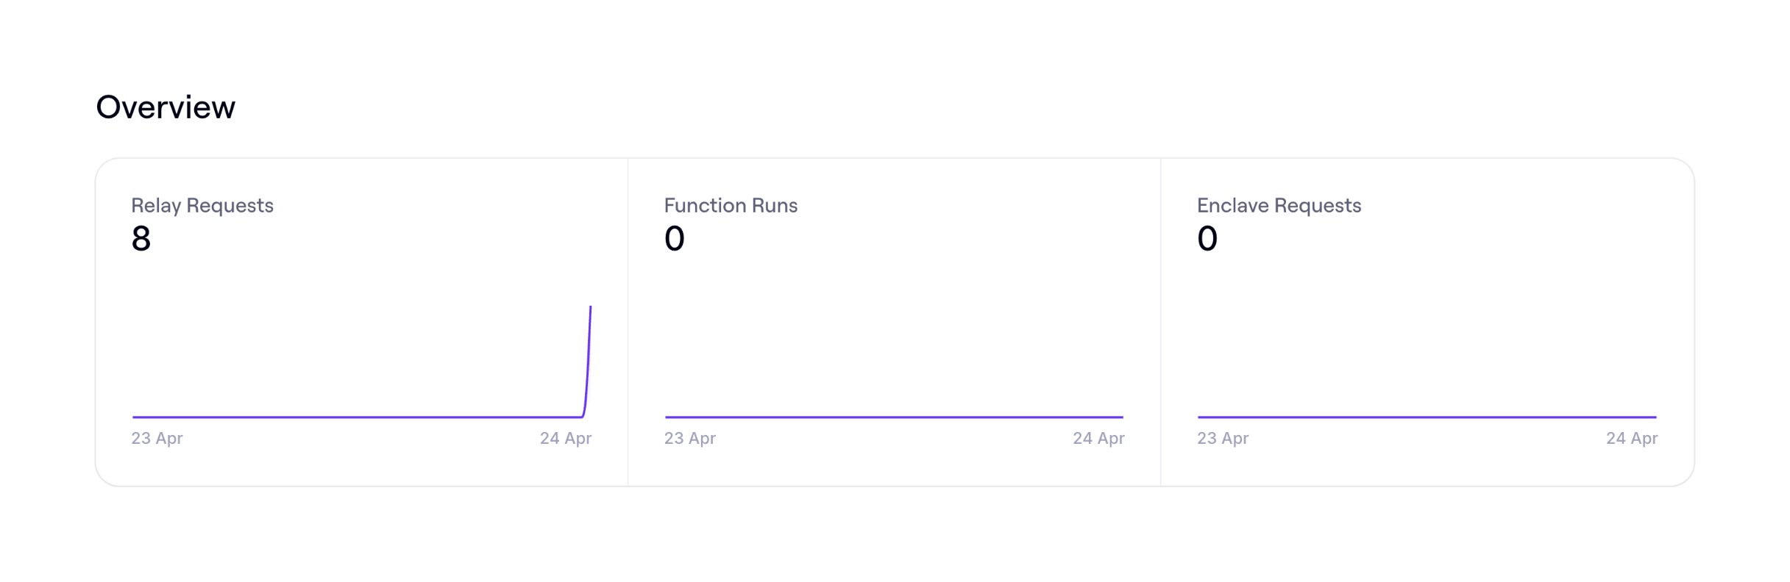1790x582 pixels.
Task: Click divider between Function Runs and Enclave Requests
Action: point(1161,322)
